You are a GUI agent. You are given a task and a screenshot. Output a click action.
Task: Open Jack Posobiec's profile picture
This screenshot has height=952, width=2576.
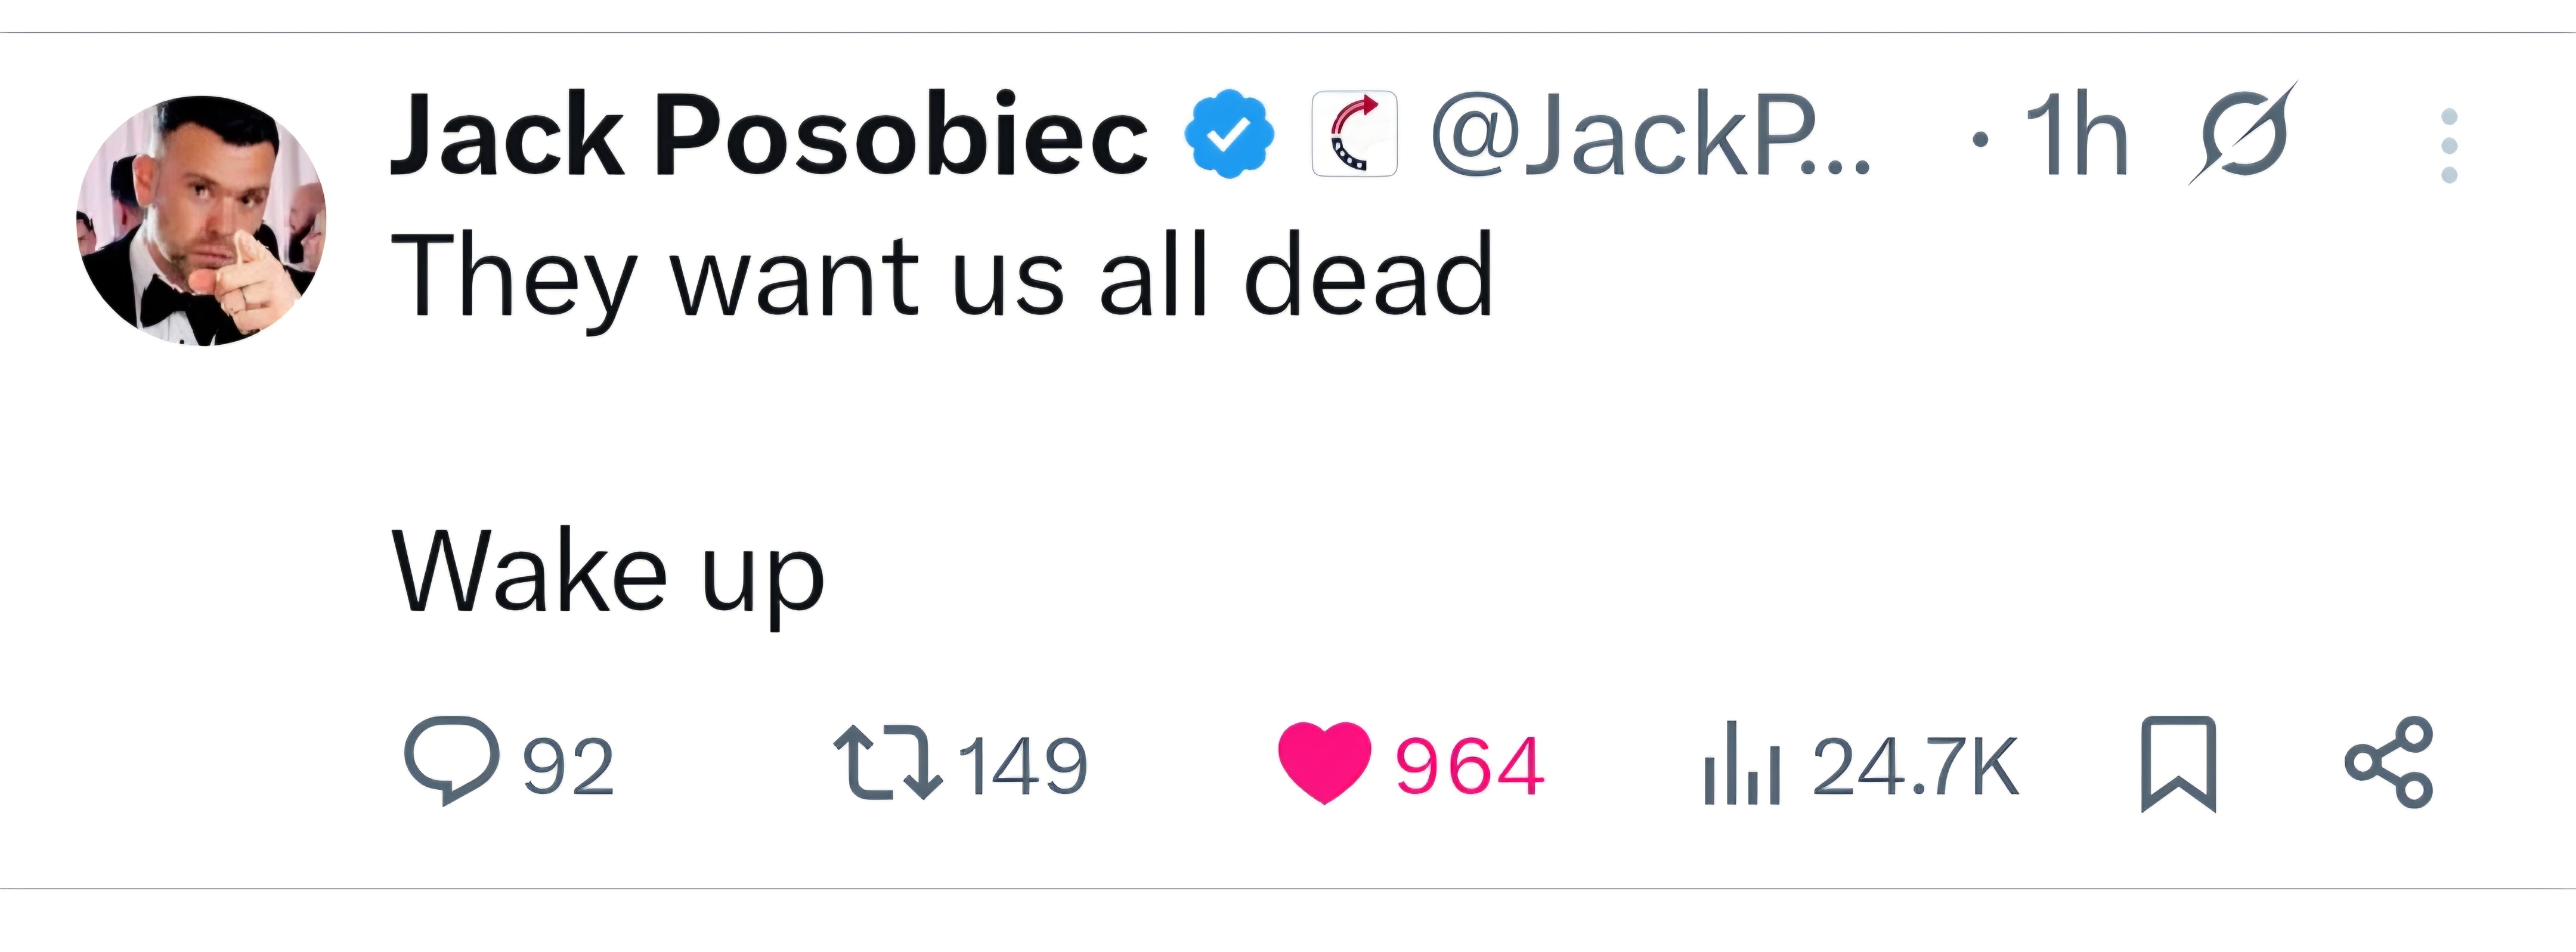point(201,221)
